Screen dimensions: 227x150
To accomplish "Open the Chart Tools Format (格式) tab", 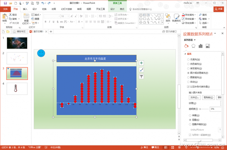I will point(122,9).
